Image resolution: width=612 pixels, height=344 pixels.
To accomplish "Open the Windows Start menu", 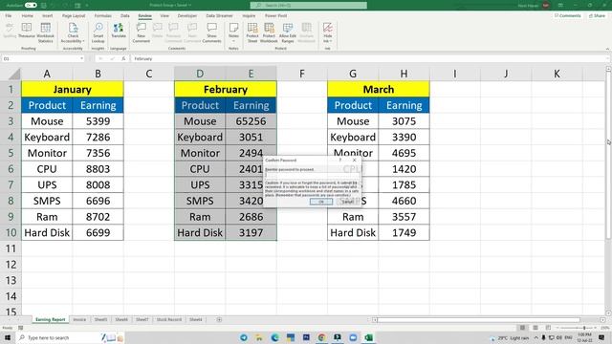I will click(8, 337).
